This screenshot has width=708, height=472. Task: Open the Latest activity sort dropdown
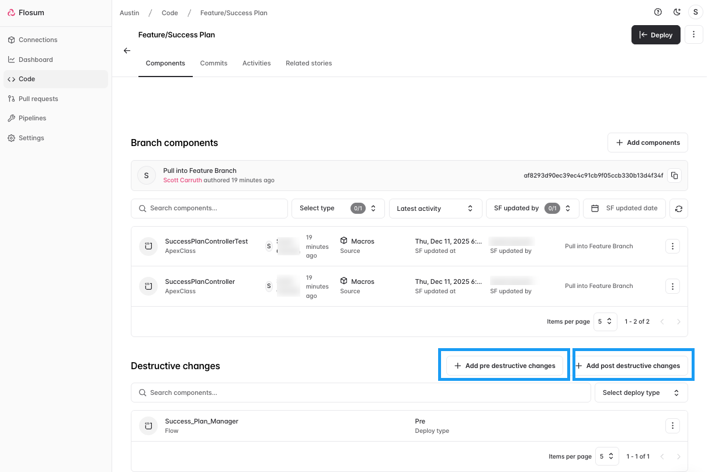[x=435, y=209]
